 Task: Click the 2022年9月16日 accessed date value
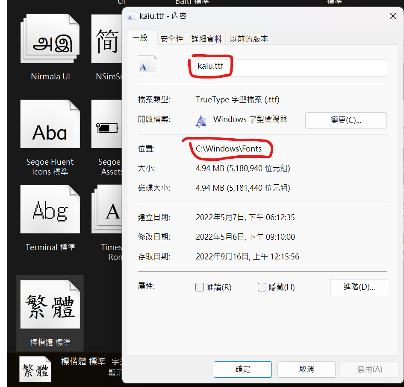(x=248, y=256)
